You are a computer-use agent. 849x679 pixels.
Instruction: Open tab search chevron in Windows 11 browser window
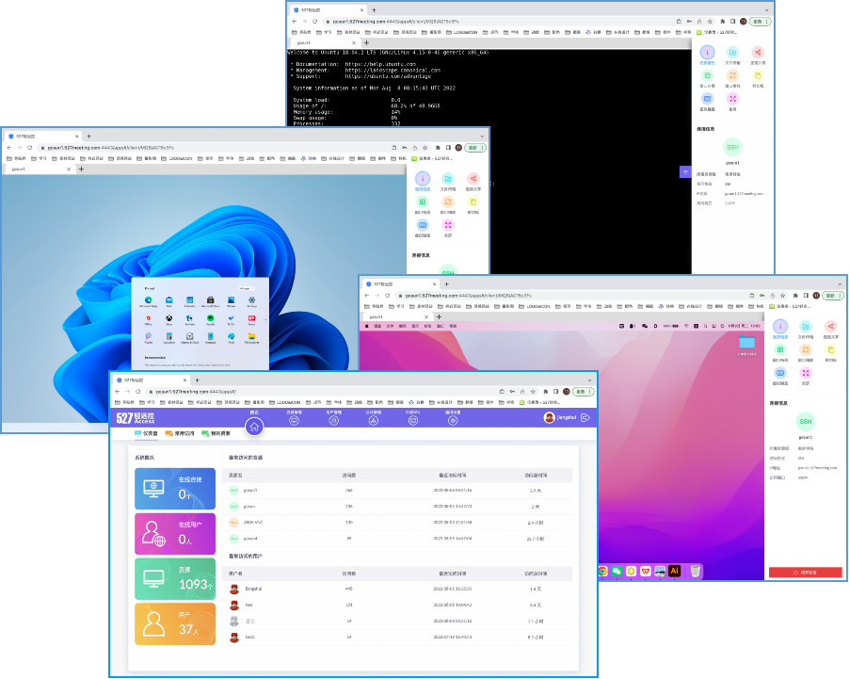(482, 137)
